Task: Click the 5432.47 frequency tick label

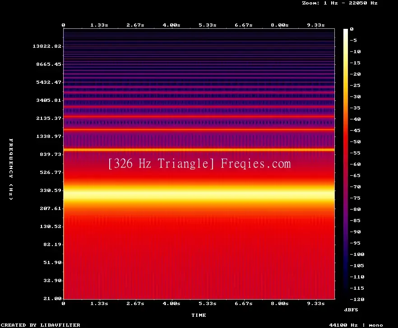Action: click(49, 82)
